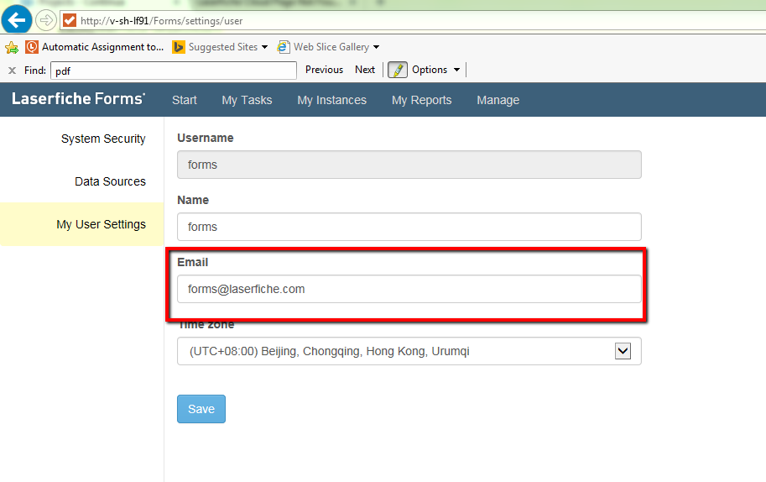Click Previous in the Find bar
Image resolution: width=766 pixels, height=482 pixels.
click(x=325, y=70)
